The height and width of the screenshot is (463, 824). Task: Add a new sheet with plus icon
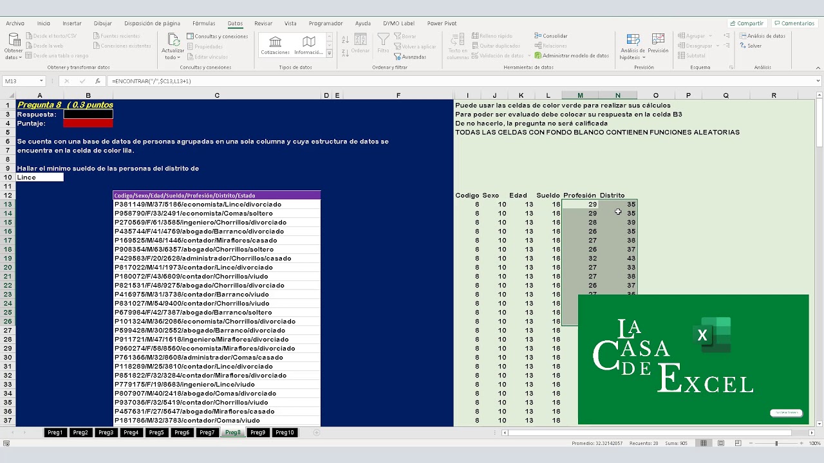316,433
